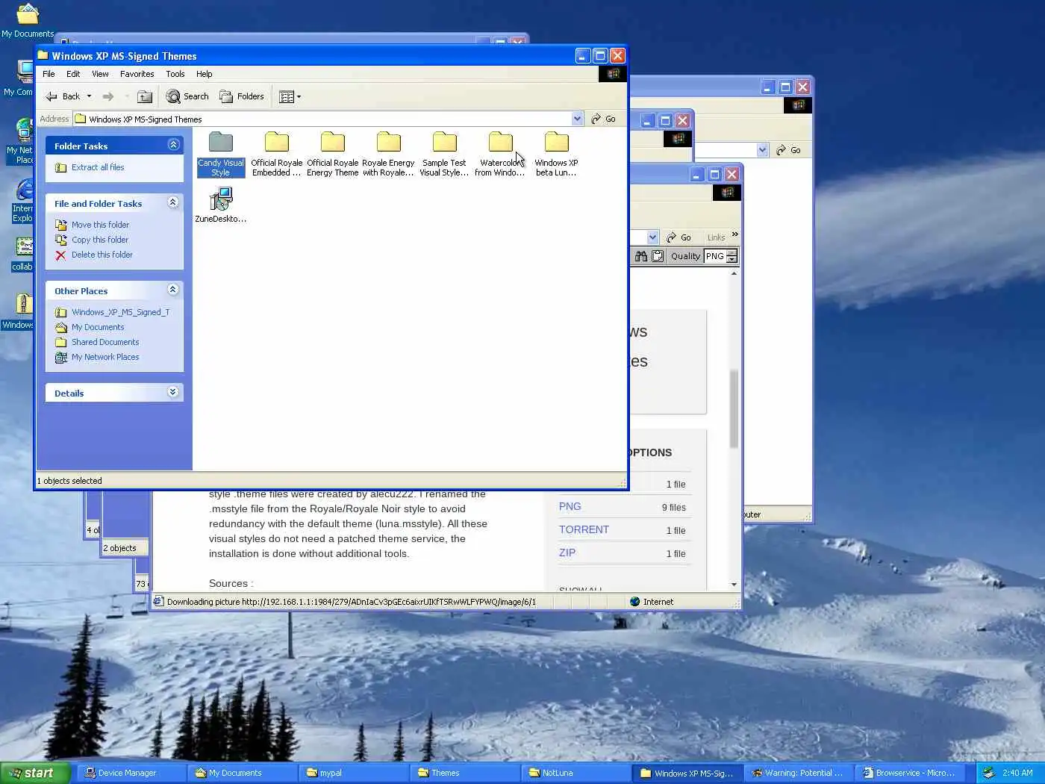The width and height of the screenshot is (1045, 784).
Task: Select the Royale Energy with Royale folder
Action: (388, 155)
